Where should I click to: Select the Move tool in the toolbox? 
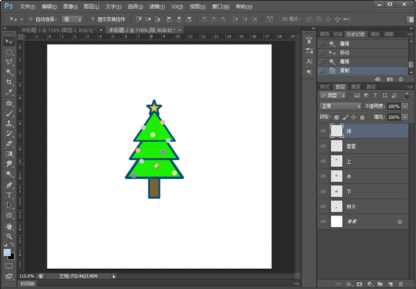(9, 42)
